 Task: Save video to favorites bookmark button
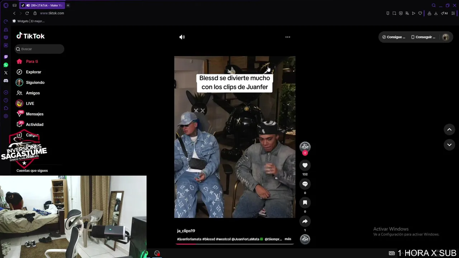[x=305, y=202]
